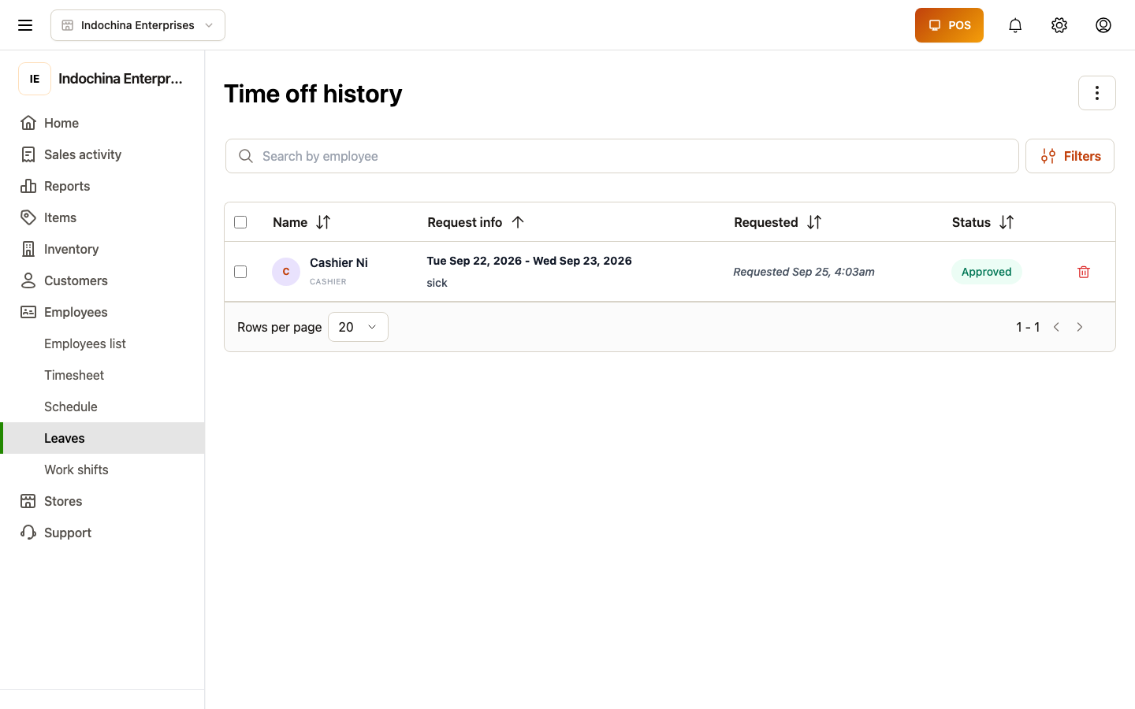
Task: Click the request date range text
Action: tap(529, 261)
